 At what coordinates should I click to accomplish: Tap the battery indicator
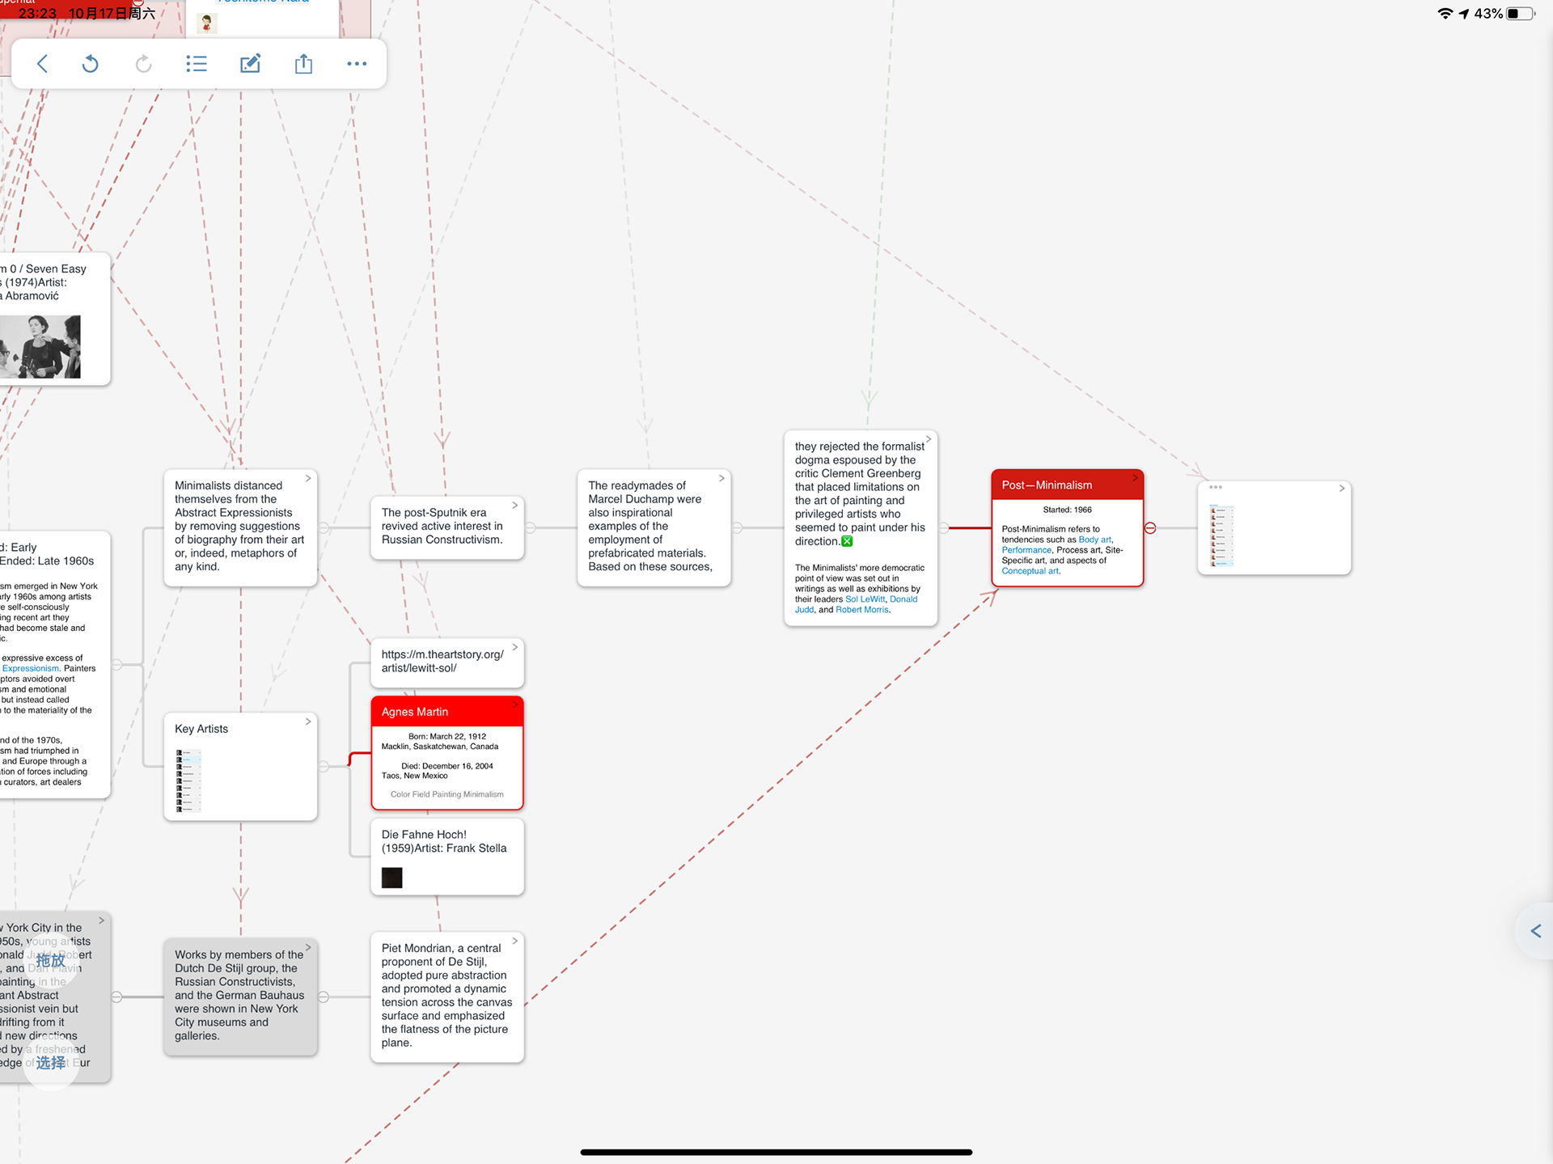[1520, 14]
